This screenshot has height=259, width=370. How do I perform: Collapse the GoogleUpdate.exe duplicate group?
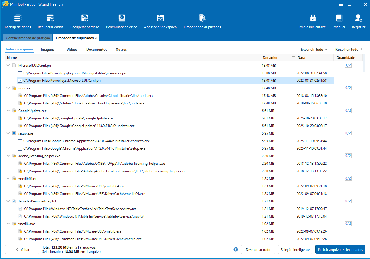coord(8,111)
